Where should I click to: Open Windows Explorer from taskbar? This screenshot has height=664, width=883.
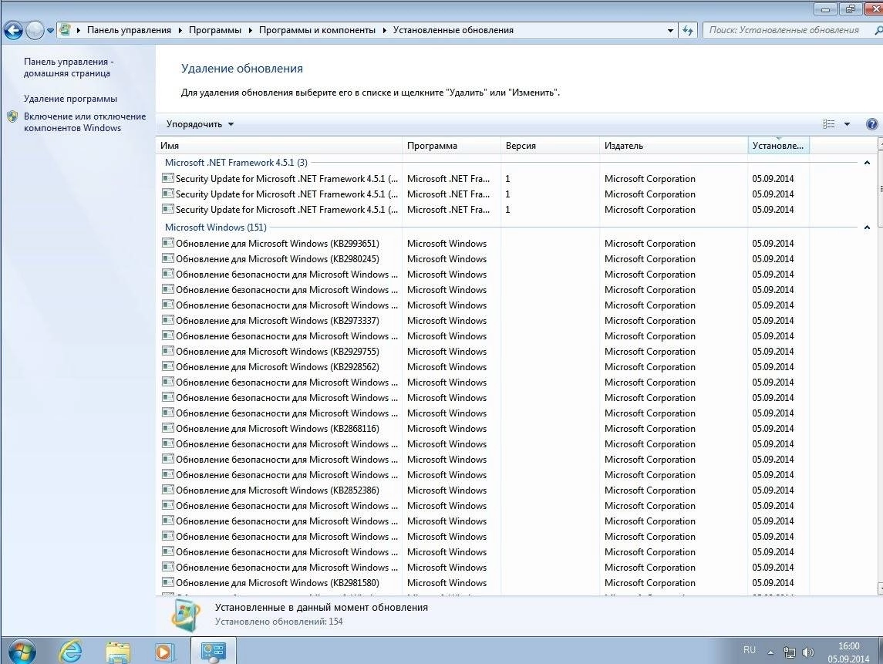coord(118,652)
